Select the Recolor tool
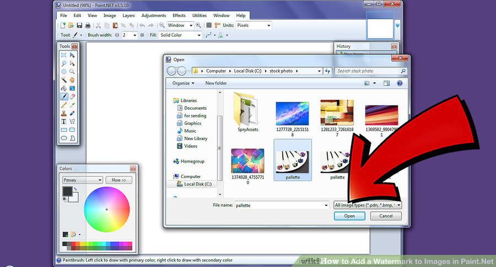The width and height of the screenshot is (496, 267). [72, 113]
